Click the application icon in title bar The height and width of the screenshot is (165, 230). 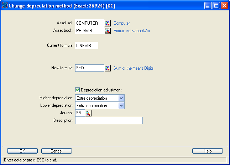tap(4, 6)
